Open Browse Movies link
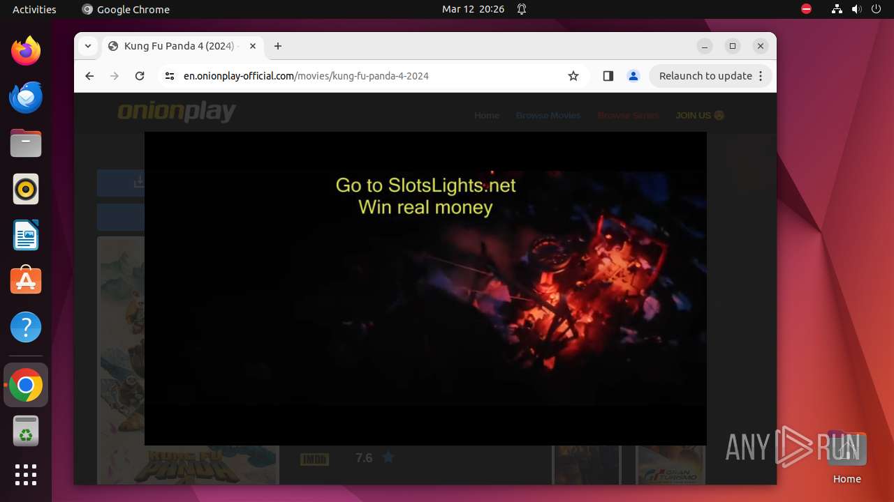 point(548,115)
